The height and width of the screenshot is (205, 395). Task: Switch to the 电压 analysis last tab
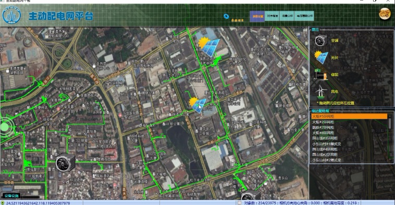[x=304, y=16]
